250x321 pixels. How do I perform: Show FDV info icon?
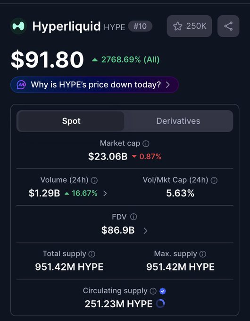click(133, 217)
